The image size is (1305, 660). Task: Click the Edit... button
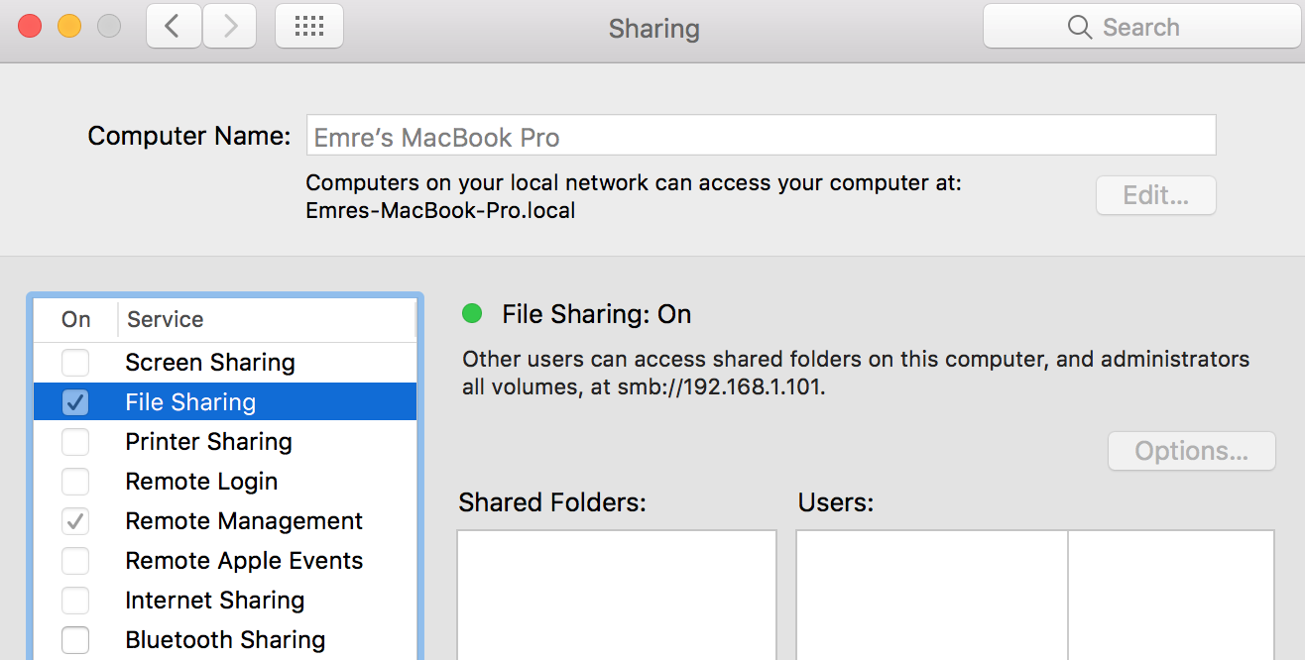1155,195
